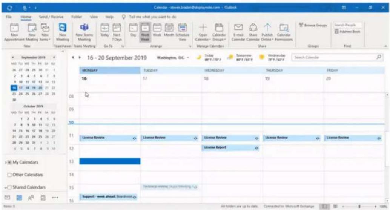Click Browse Groups
Image resolution: width=390 pixels, height=210 pixels.
[x=313, y=25]
